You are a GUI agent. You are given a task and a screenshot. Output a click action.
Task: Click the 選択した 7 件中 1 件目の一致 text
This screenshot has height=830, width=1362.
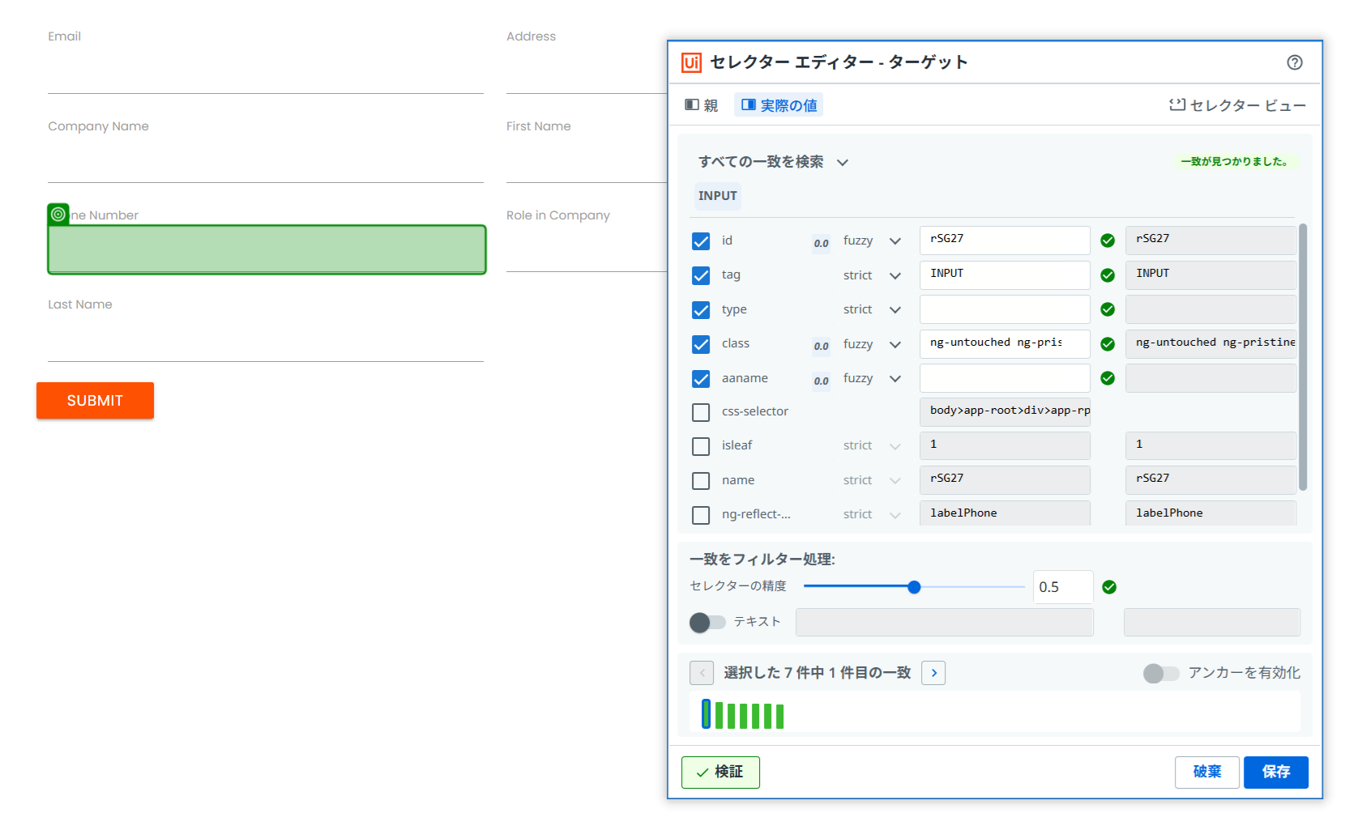point(818,673)
